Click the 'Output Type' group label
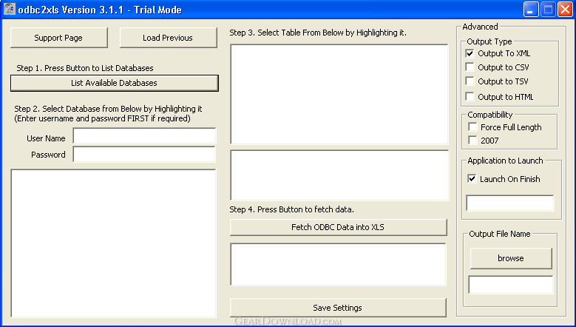The height and width of the screenshot is (327, 576). pyautogui.click(x=489, y=41)
